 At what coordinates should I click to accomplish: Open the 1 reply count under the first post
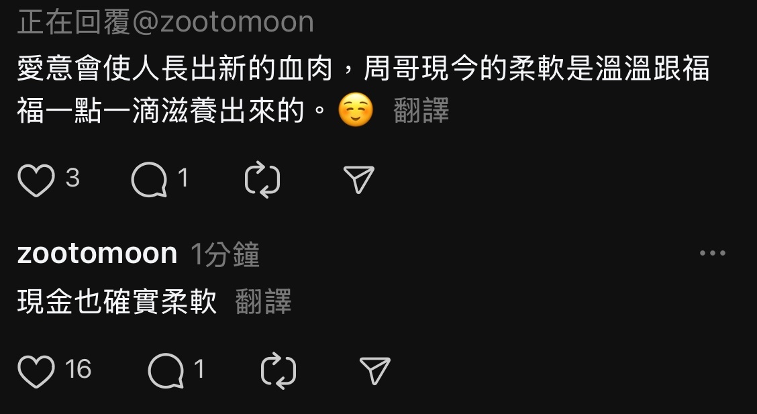click(183, 178)
